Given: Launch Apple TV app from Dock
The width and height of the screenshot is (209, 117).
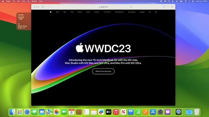Looking at the screenshot, I should 108,112.
